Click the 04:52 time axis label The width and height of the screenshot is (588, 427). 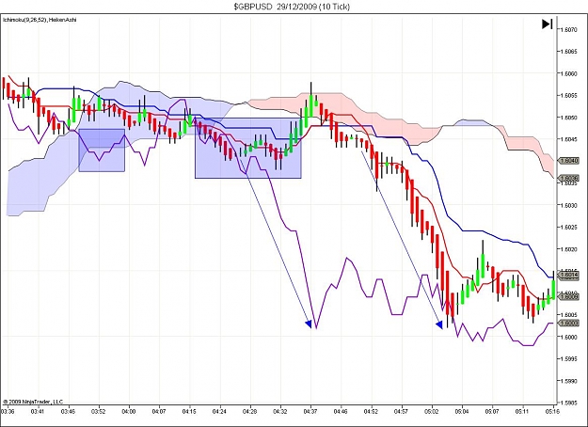(372, 411)
